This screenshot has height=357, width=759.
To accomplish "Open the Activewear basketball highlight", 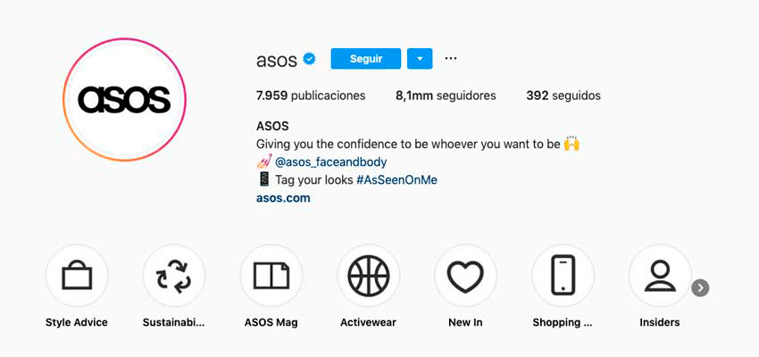I will [369, 276].
